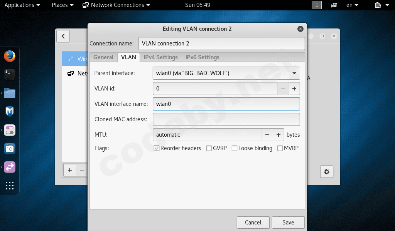
Task: Click the VLAN interface name field
Action: pyautogui.click(x=226, y=104)
